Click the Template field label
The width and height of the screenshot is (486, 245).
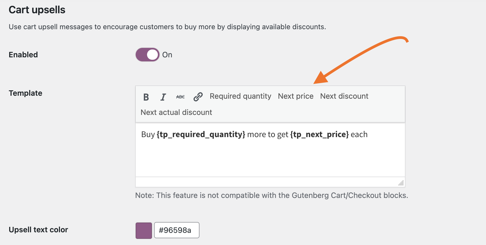(25, 93)
